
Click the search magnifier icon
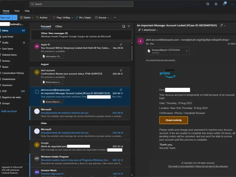click(x=32, y=4)
